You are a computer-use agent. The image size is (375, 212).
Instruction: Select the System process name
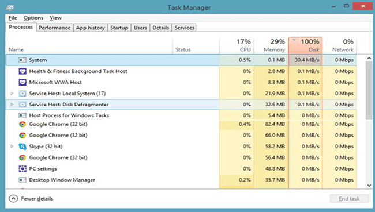tap(38, 60)
